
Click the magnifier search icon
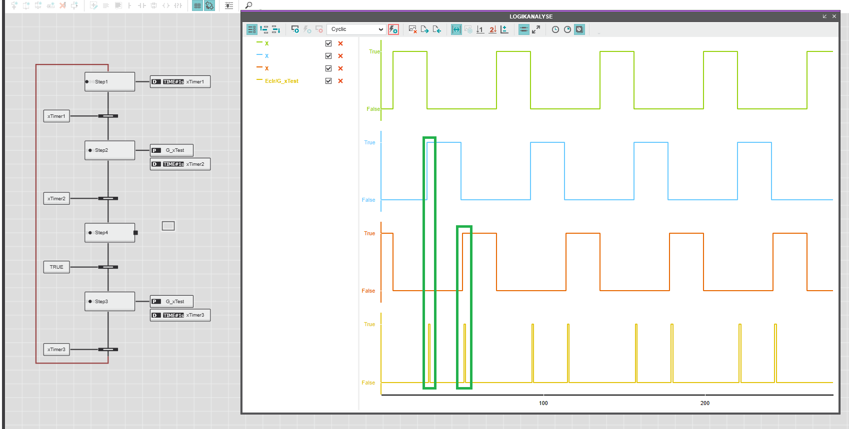coord(248,5)
